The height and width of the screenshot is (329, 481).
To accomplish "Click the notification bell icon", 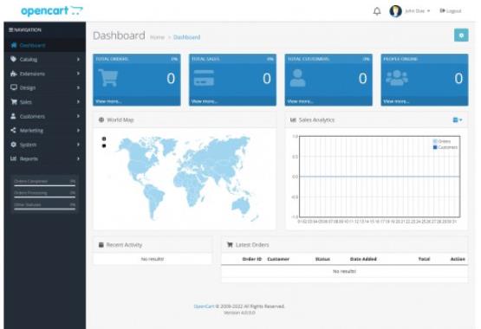I will 377,11.
